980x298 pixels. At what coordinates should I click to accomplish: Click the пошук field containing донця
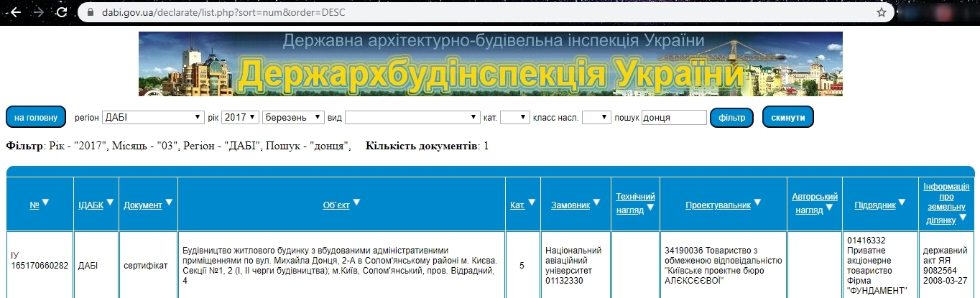click(674, 117)
